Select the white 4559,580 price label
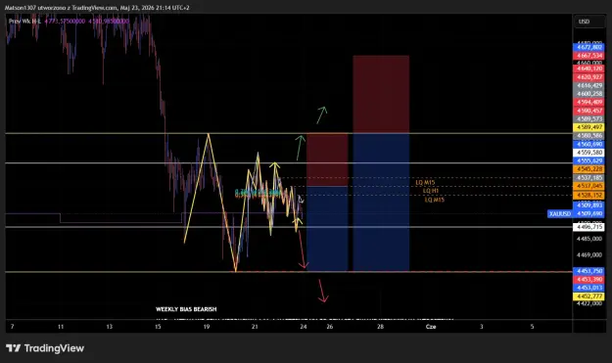Image resolution: width=612 pixels, height=363 pixels. pos(588,153)
